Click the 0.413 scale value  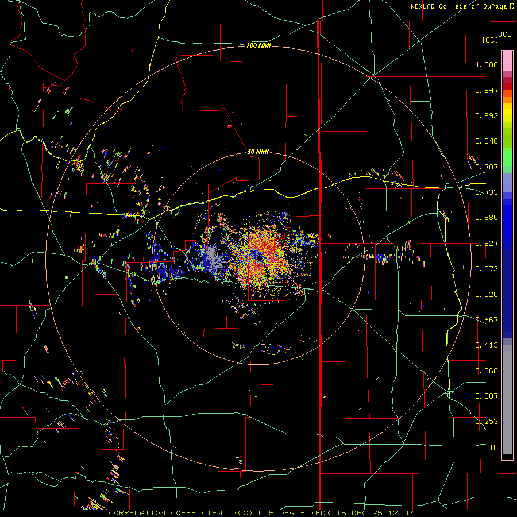(487, 345)
